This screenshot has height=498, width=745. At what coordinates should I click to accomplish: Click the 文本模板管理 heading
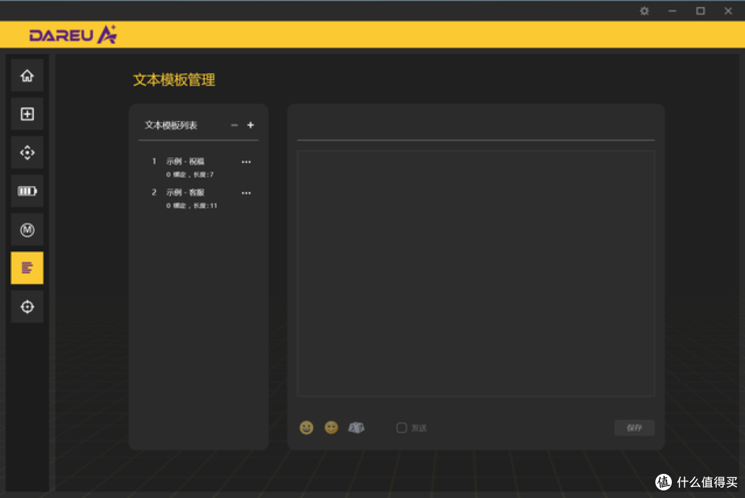pos(174,80)
